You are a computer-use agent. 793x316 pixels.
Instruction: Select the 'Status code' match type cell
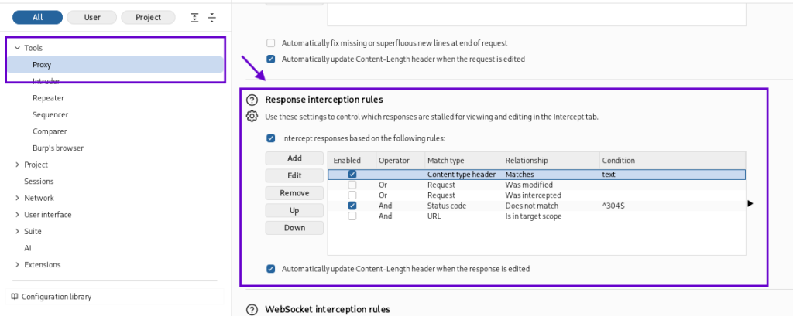pos(463,206)
